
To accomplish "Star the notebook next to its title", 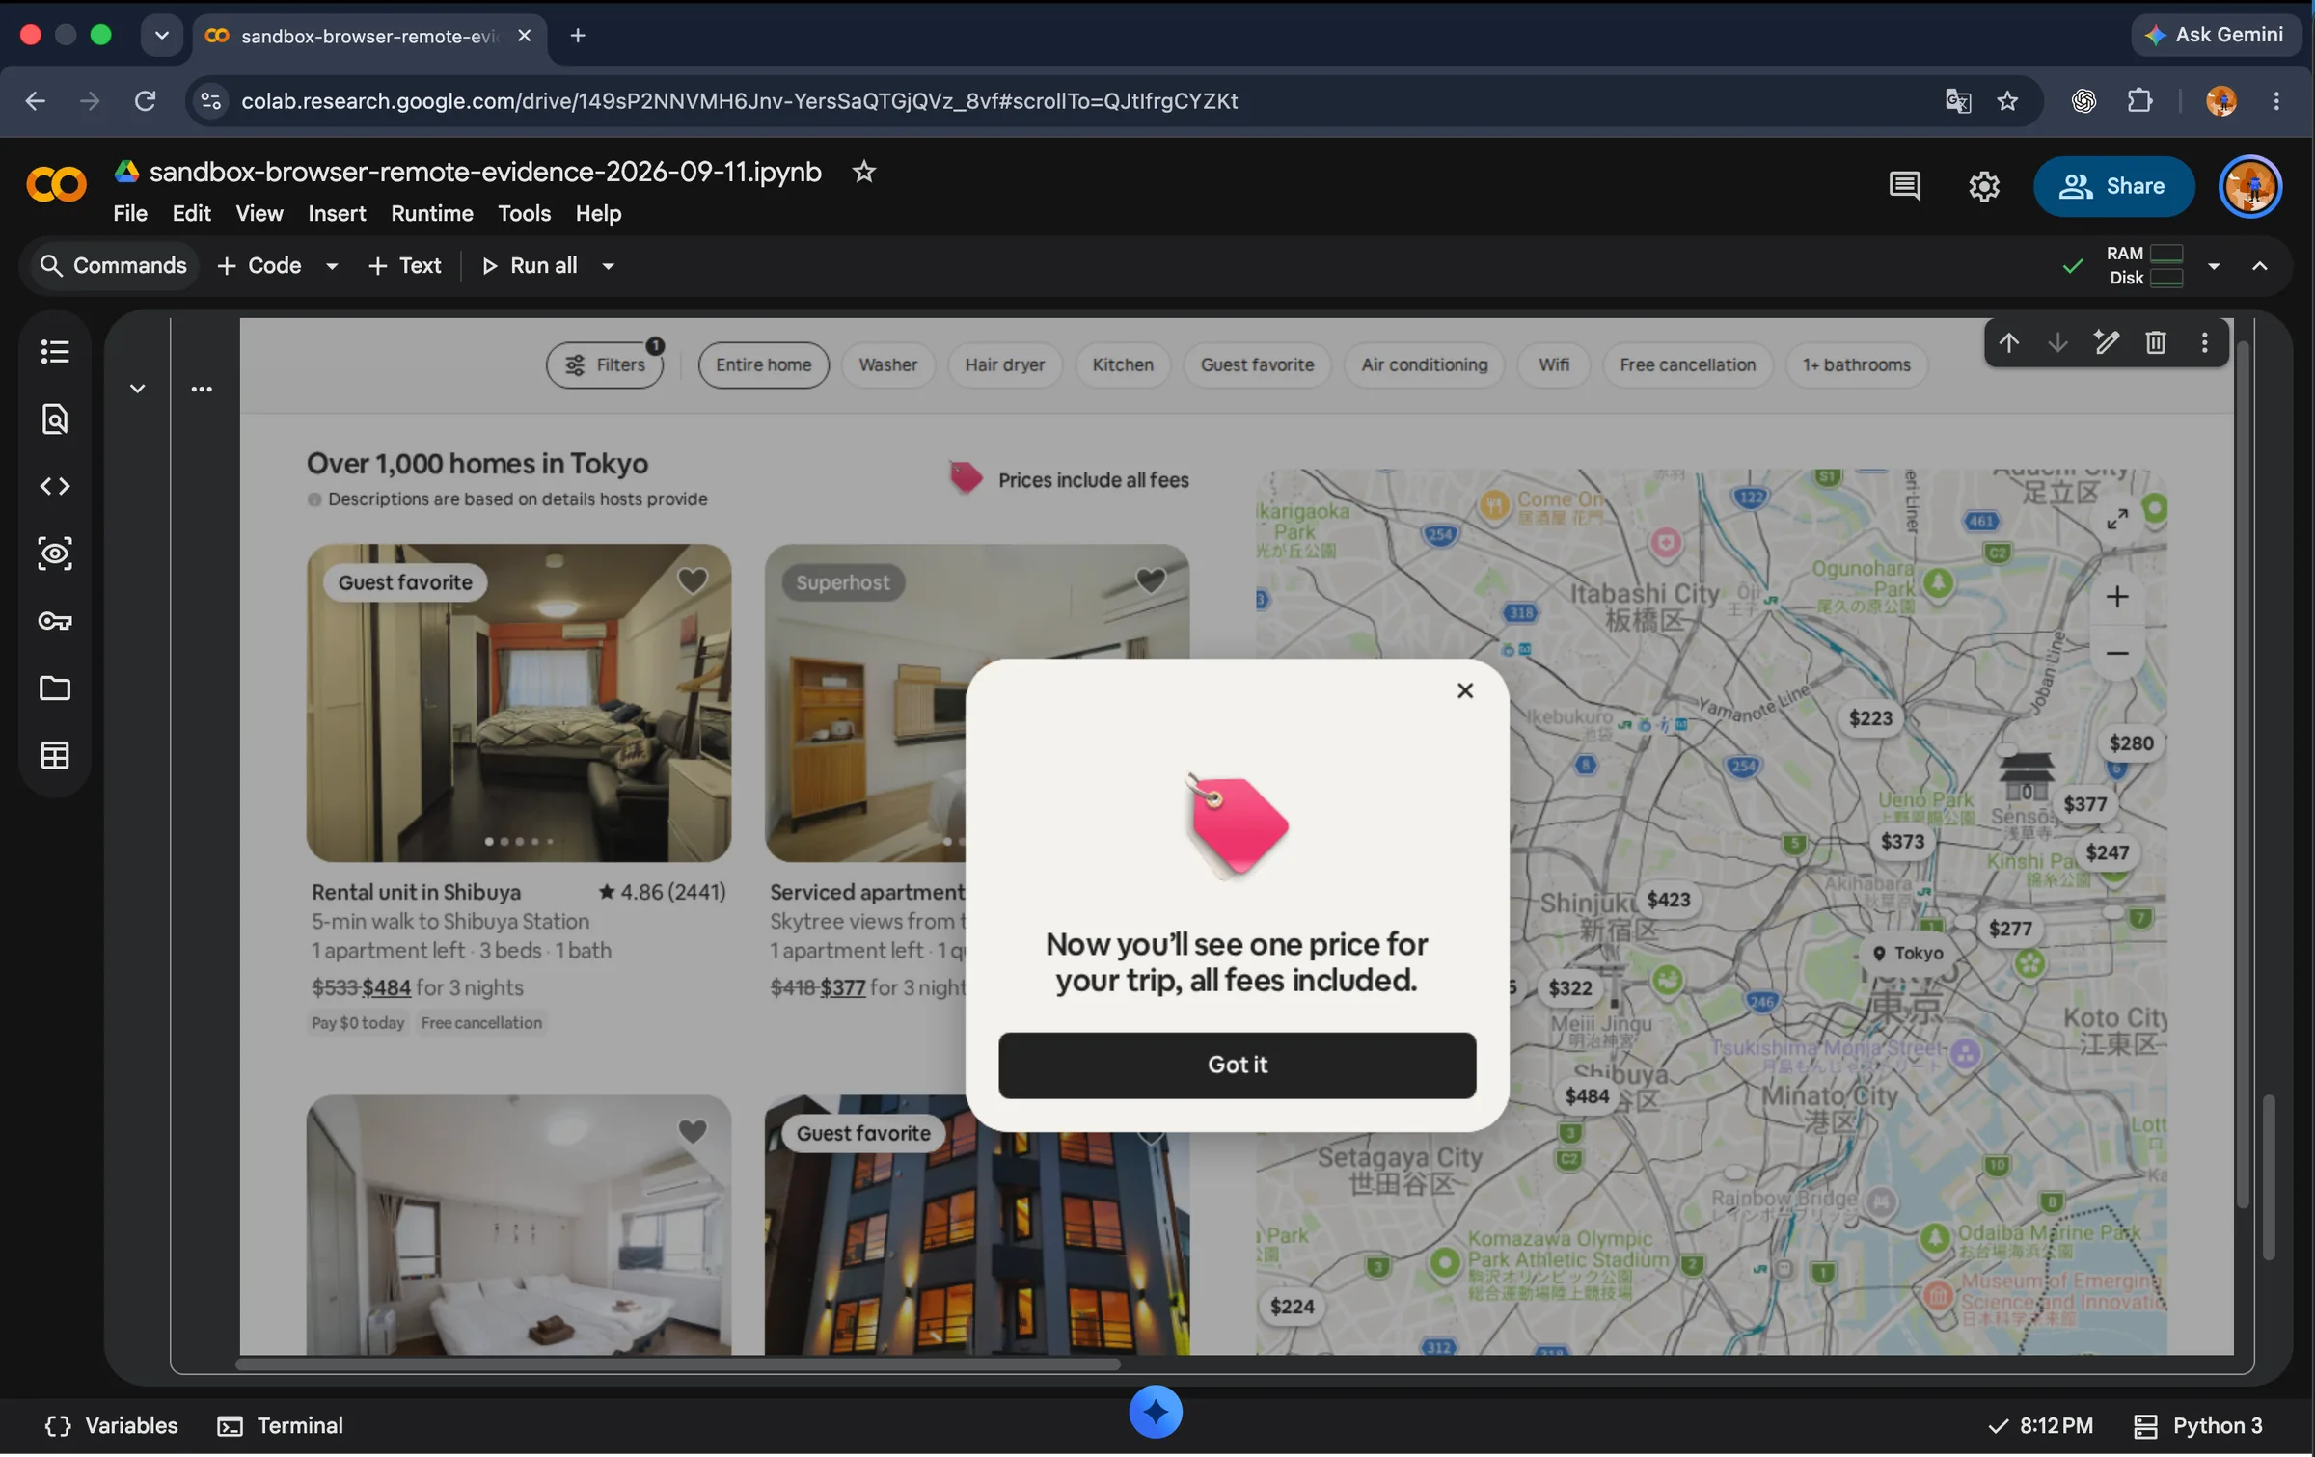I will pos(863,172).
